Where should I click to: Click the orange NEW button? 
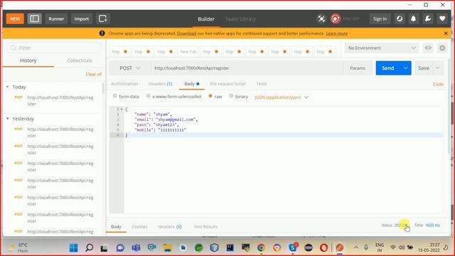pos(15,19)
